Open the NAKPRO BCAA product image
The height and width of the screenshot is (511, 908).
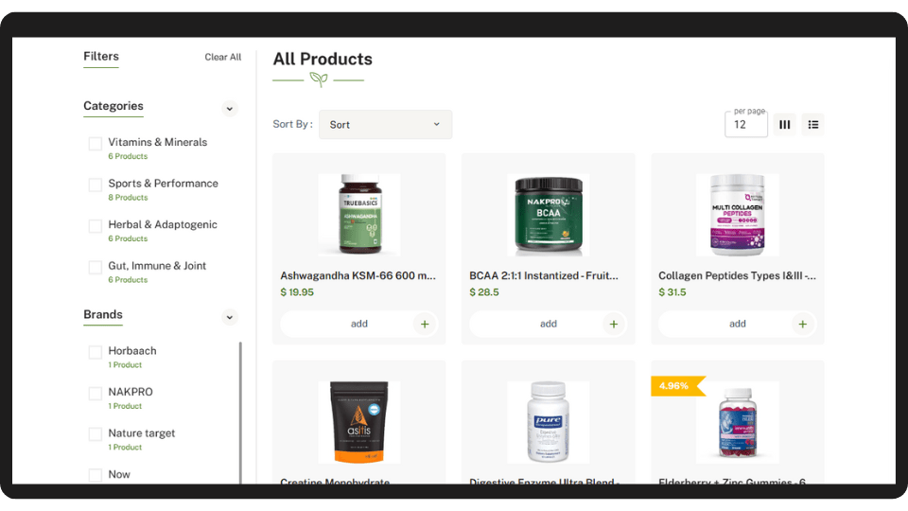point(549,215)
